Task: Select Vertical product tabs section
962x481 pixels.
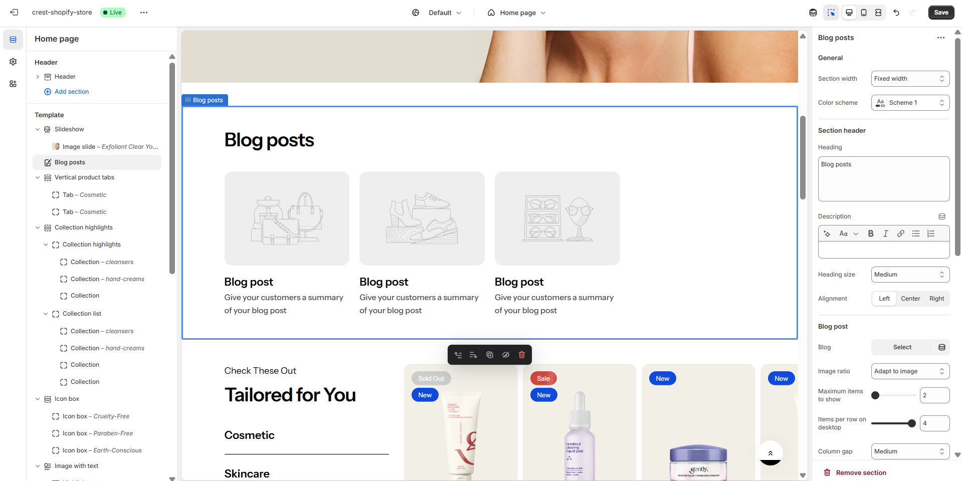Action: [84, 177]
